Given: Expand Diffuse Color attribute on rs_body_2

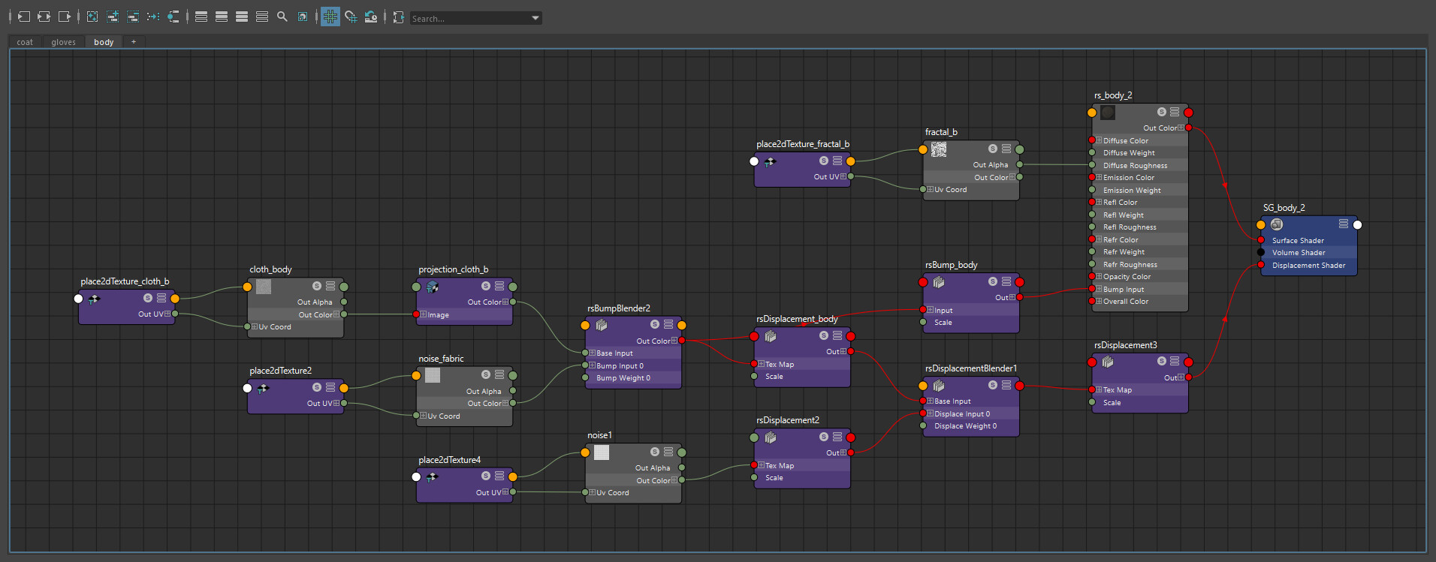Looking at the screenshot, I should [x=1099, y=140].
